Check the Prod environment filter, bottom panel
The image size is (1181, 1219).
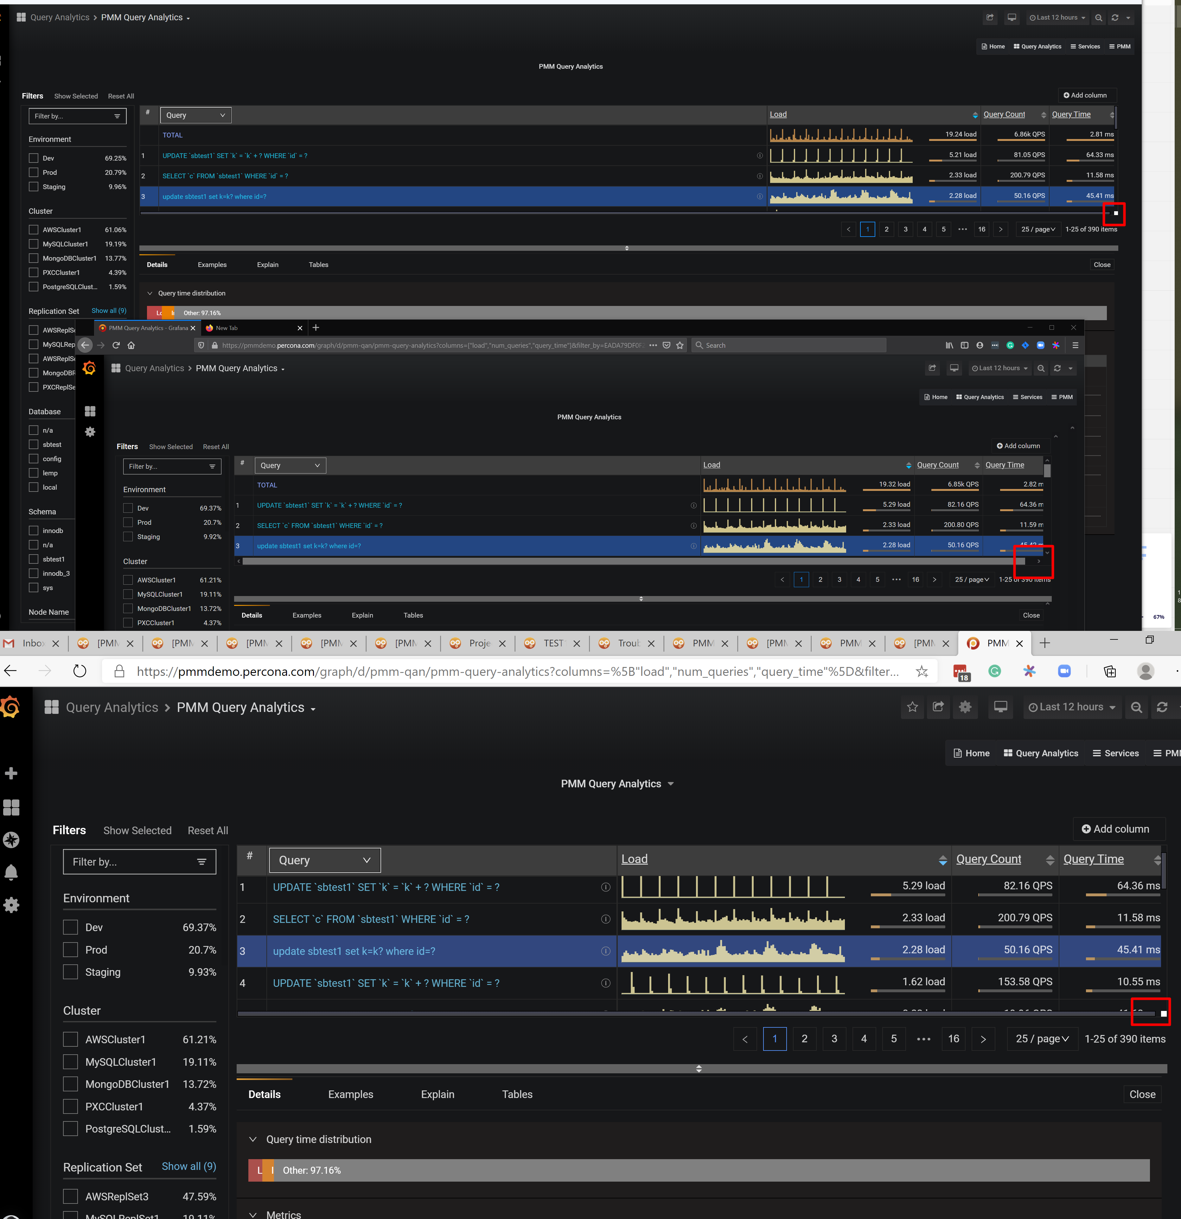tap(70, 950)
